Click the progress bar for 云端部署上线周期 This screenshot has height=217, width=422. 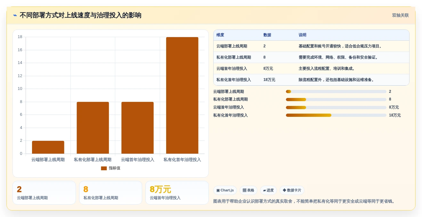[336, 92]
